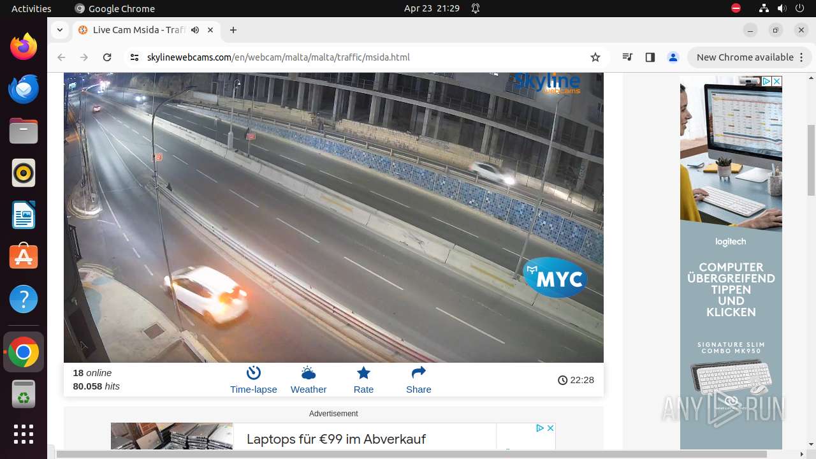Bookmark this page with the star icon
The image size is (816, 459).
[x=595, y=57]
